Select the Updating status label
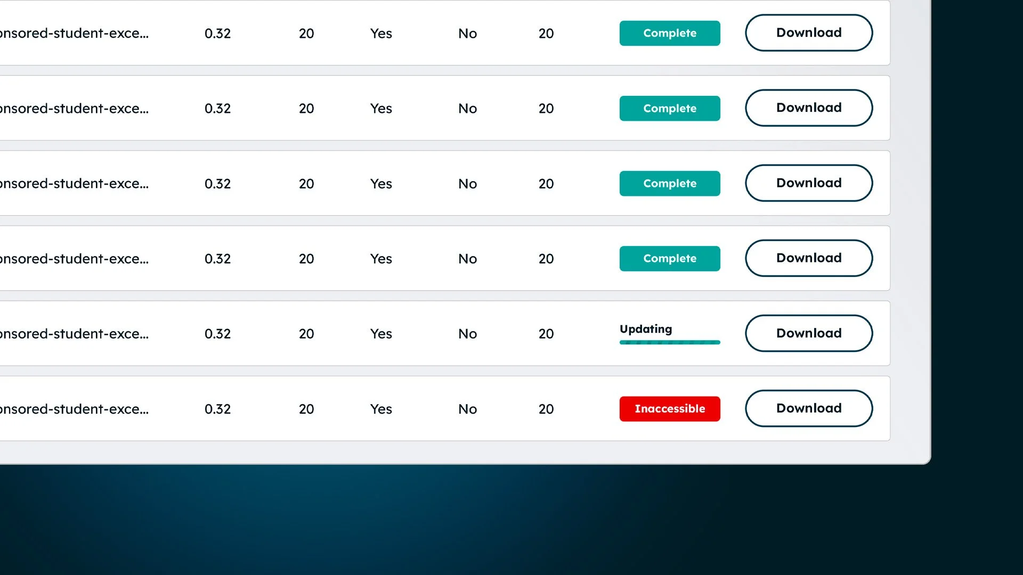This screenshot has width=1023, height=575. tap(645, 329)
